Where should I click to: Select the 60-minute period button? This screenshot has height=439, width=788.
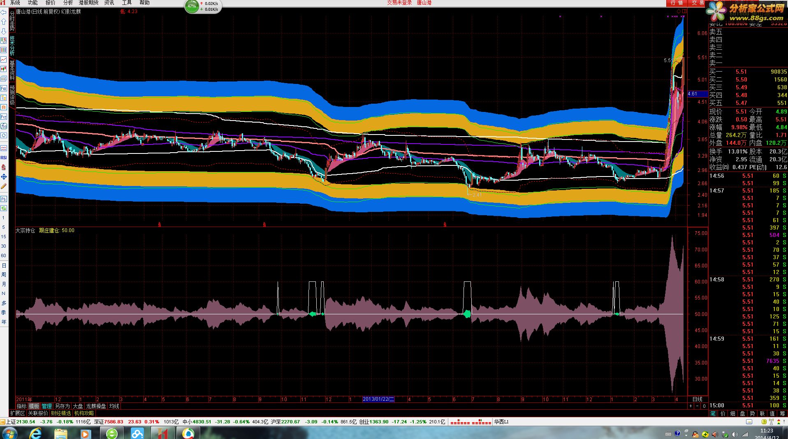[4, 256]
